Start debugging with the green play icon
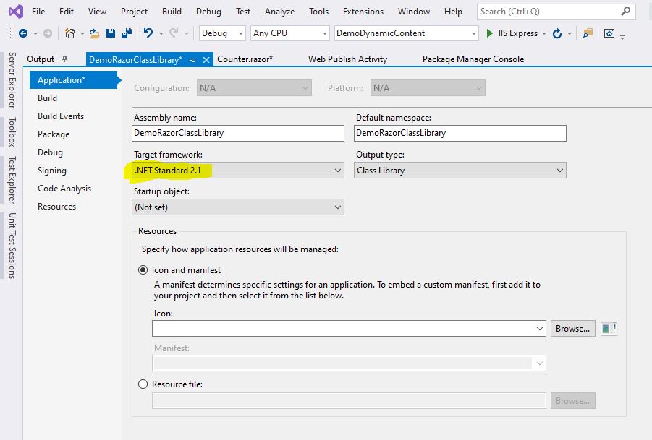652x440 pixels. [490, 33]
